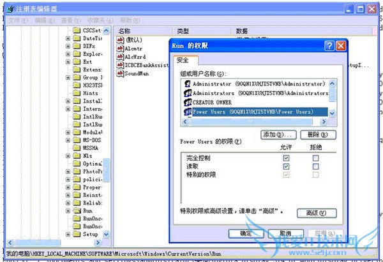Screen dimensions: 383x262
Task: Expand the policies tree node
Action: pyautogui.click(x=68, y=180)
